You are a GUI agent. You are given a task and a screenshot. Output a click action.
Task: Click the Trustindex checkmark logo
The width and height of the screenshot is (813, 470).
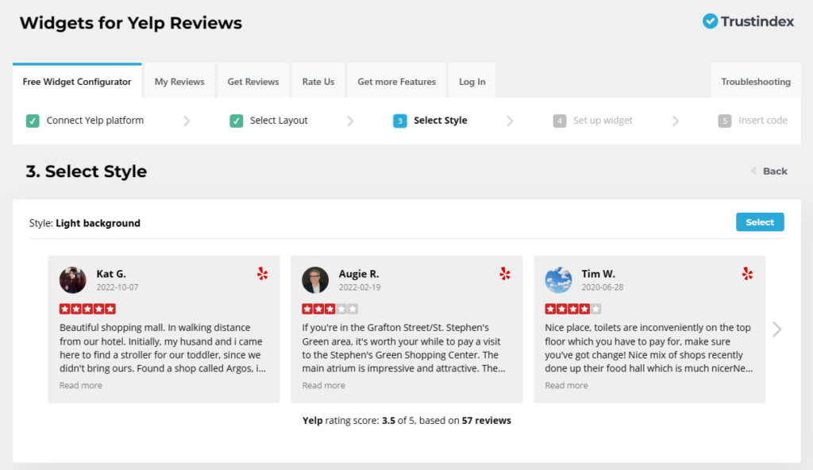coord(710,22)
